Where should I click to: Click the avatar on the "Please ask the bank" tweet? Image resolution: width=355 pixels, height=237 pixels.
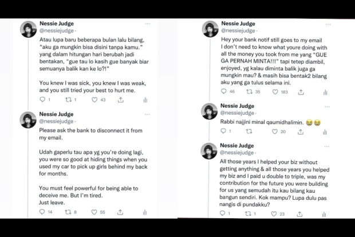(28, 121)
